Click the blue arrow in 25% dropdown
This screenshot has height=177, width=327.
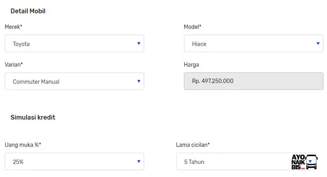tap(139, 162)
